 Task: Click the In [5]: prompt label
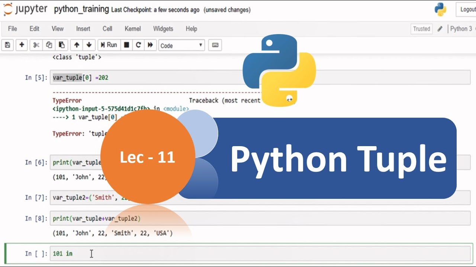pos(36,78)
